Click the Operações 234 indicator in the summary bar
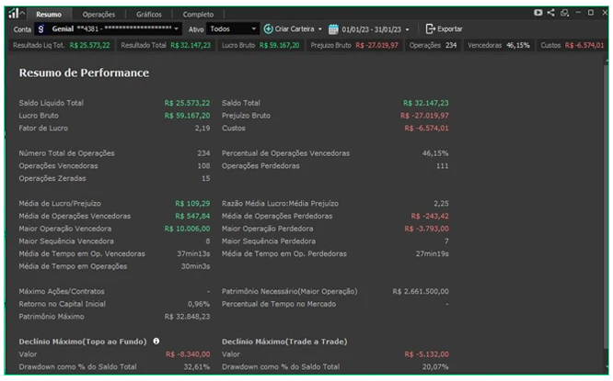 [x=433, y=45]
